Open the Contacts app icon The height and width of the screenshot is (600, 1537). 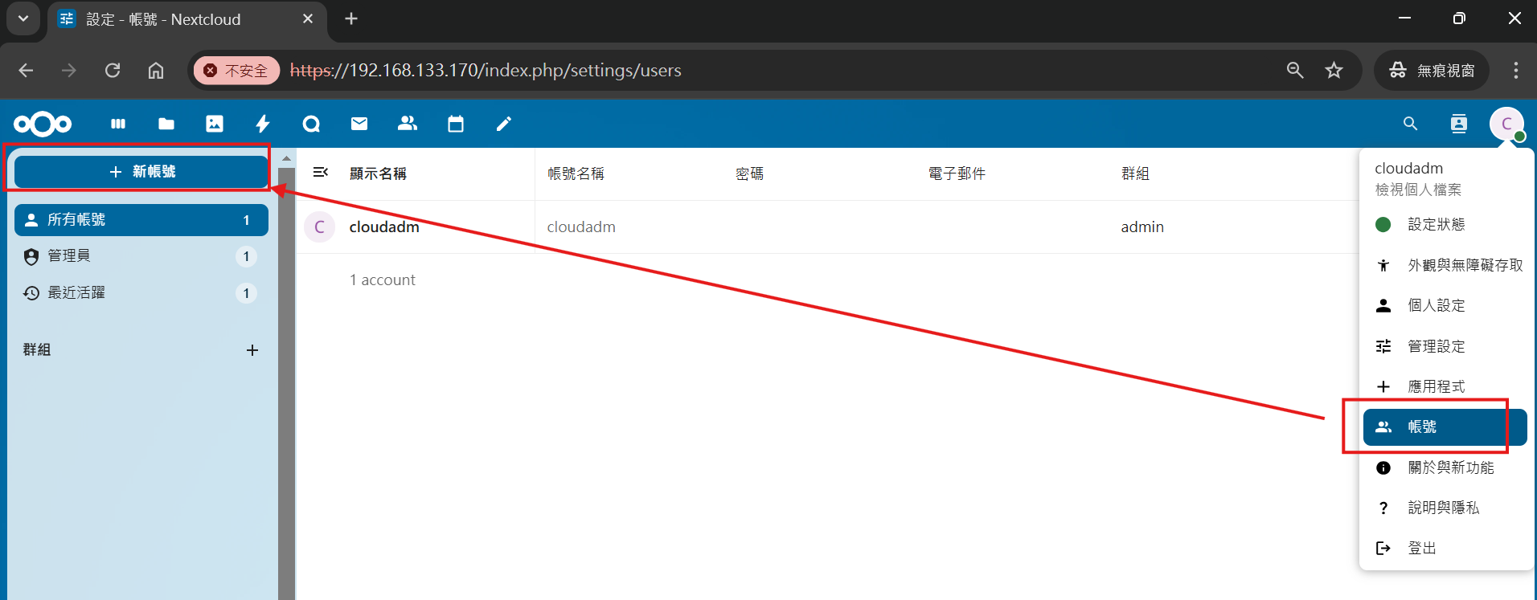(x=408, y=124)
